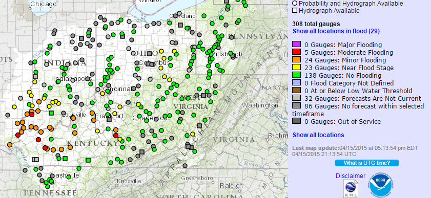Click the gray square gauge at Frankfort
Screen dimensions: 431x198
109,120
